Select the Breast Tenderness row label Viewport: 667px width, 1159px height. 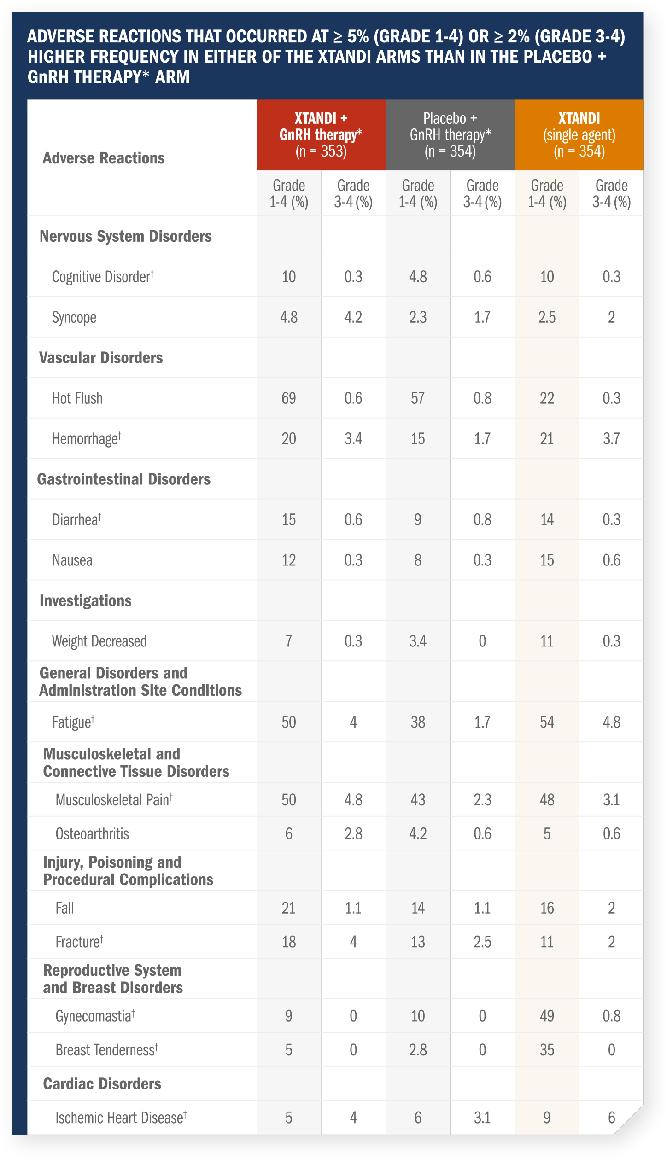pyautogui.click(x=107, y=1050)
